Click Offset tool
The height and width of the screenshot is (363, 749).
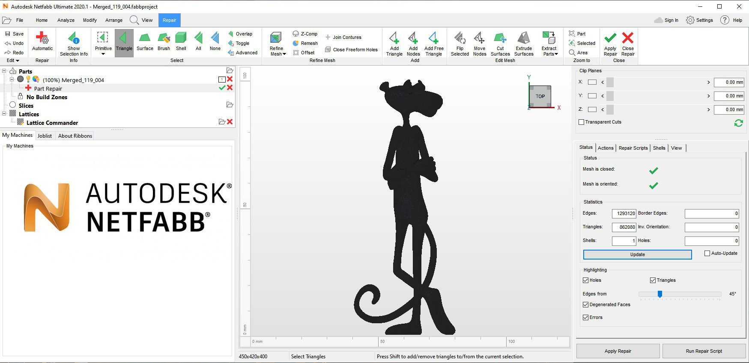click(304, 53)
